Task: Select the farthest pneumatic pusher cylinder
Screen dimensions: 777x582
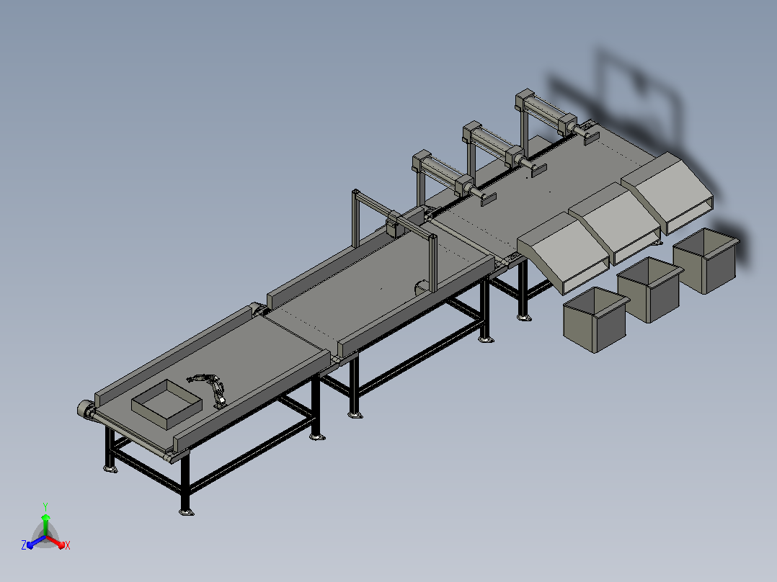Action: coord(546,112)
